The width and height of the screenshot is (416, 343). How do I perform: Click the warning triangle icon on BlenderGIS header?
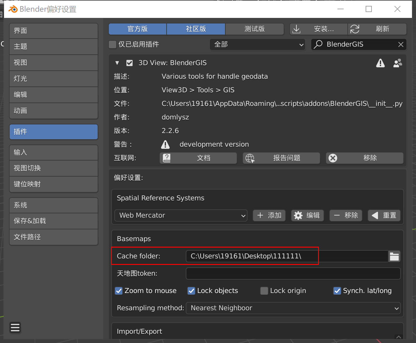tap(380, 63)
